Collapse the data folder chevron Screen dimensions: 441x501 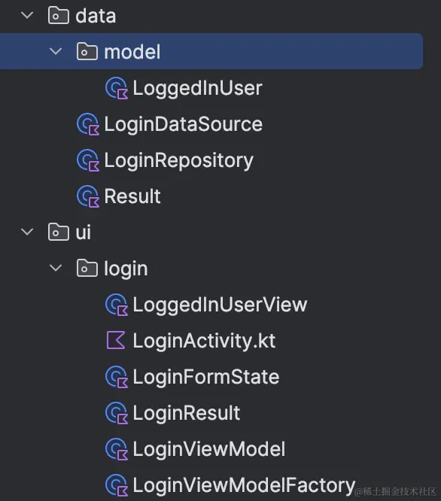coord(27,15)
